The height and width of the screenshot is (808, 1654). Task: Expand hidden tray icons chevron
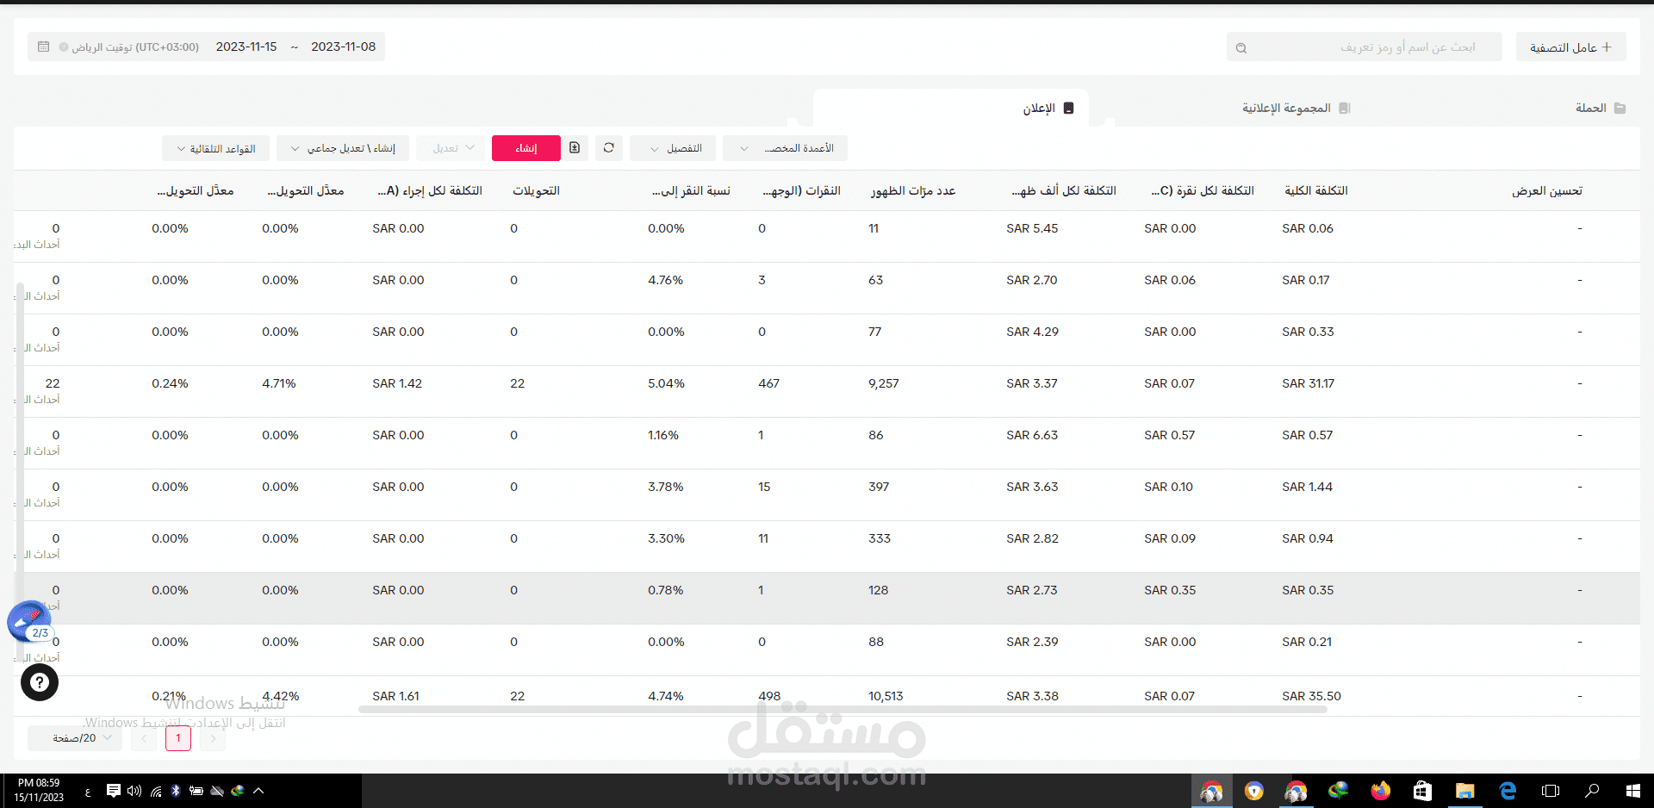[258, 791]
